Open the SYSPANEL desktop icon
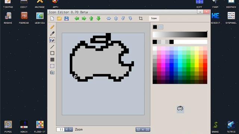Viewport: 239px width, 134px height. coord(231,18)
